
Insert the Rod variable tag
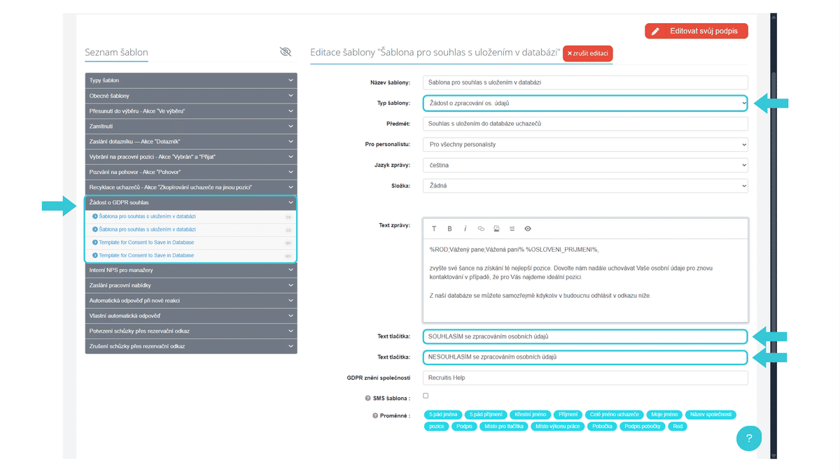point(678,426)
